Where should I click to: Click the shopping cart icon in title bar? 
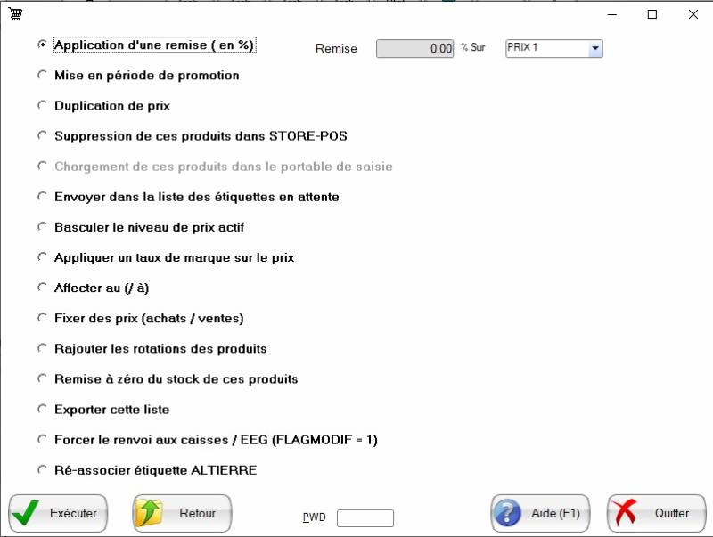[15, 14]
